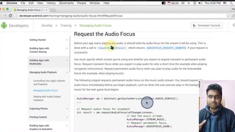Open the Window menu

coord(95,3)
